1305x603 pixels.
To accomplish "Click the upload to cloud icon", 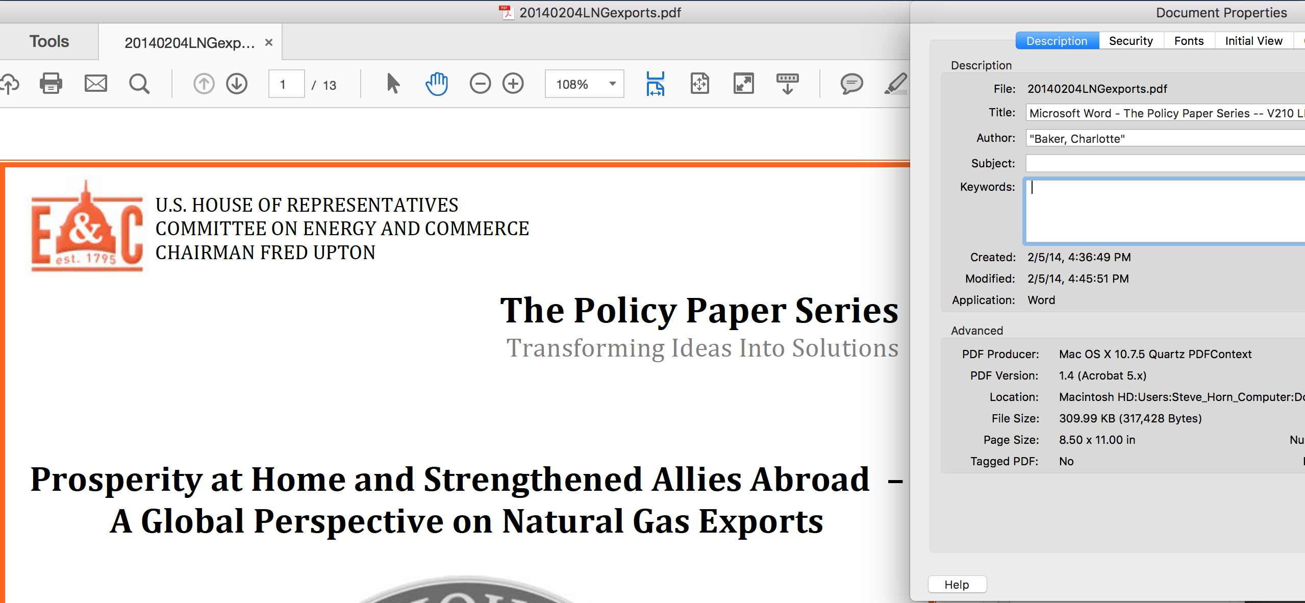I will (x=9, y=84).
